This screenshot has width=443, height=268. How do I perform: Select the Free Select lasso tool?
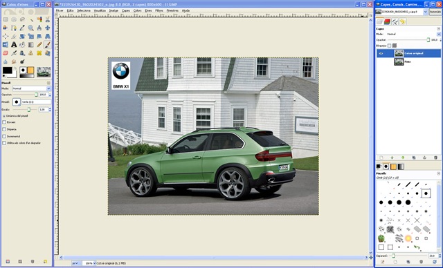pyautogui.click(x=22, y=19)
